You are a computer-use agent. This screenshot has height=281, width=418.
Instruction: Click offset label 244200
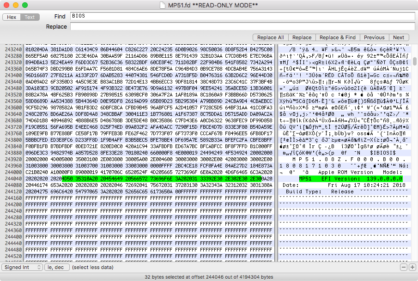coord(13,204)
